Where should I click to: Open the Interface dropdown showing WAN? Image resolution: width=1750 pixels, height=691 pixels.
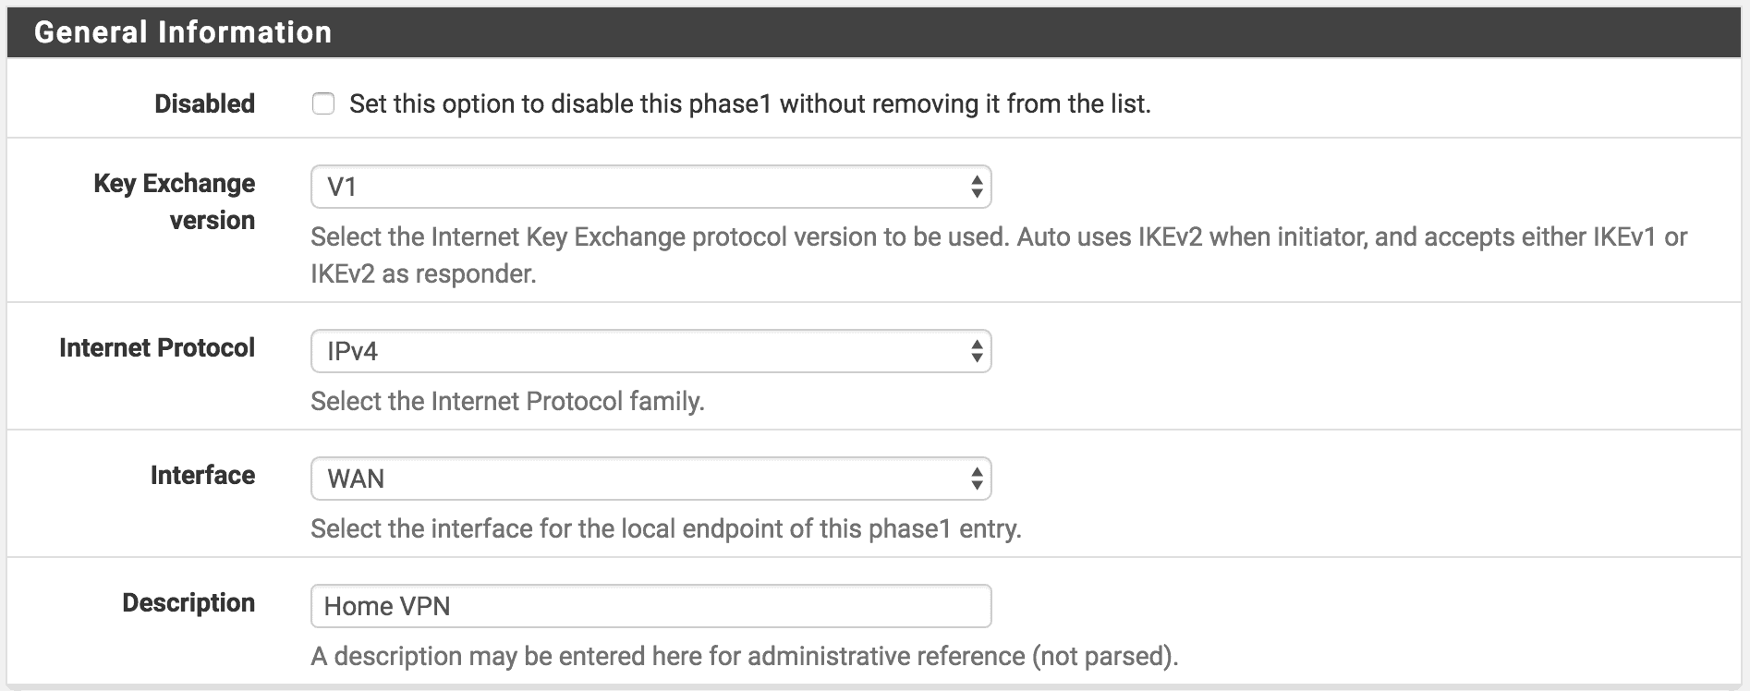tap(650, 479)
